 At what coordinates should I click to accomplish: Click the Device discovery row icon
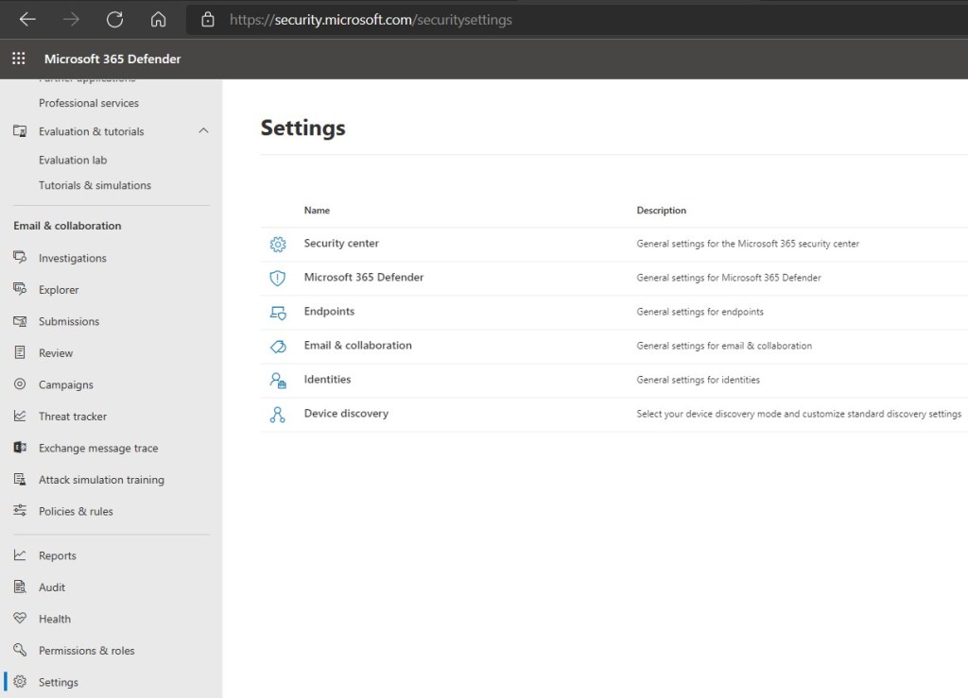[x=277, y=414]
